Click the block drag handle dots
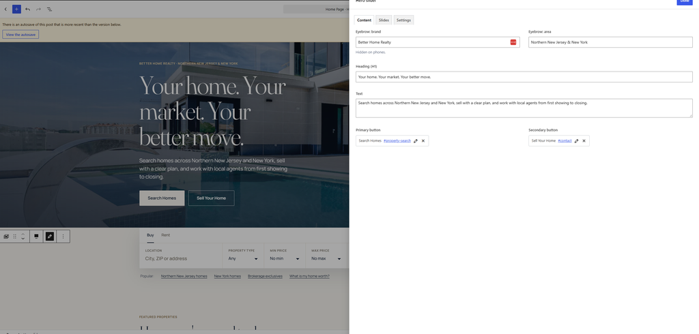Viewport: 699px width, 334px height. pos(15,237)
